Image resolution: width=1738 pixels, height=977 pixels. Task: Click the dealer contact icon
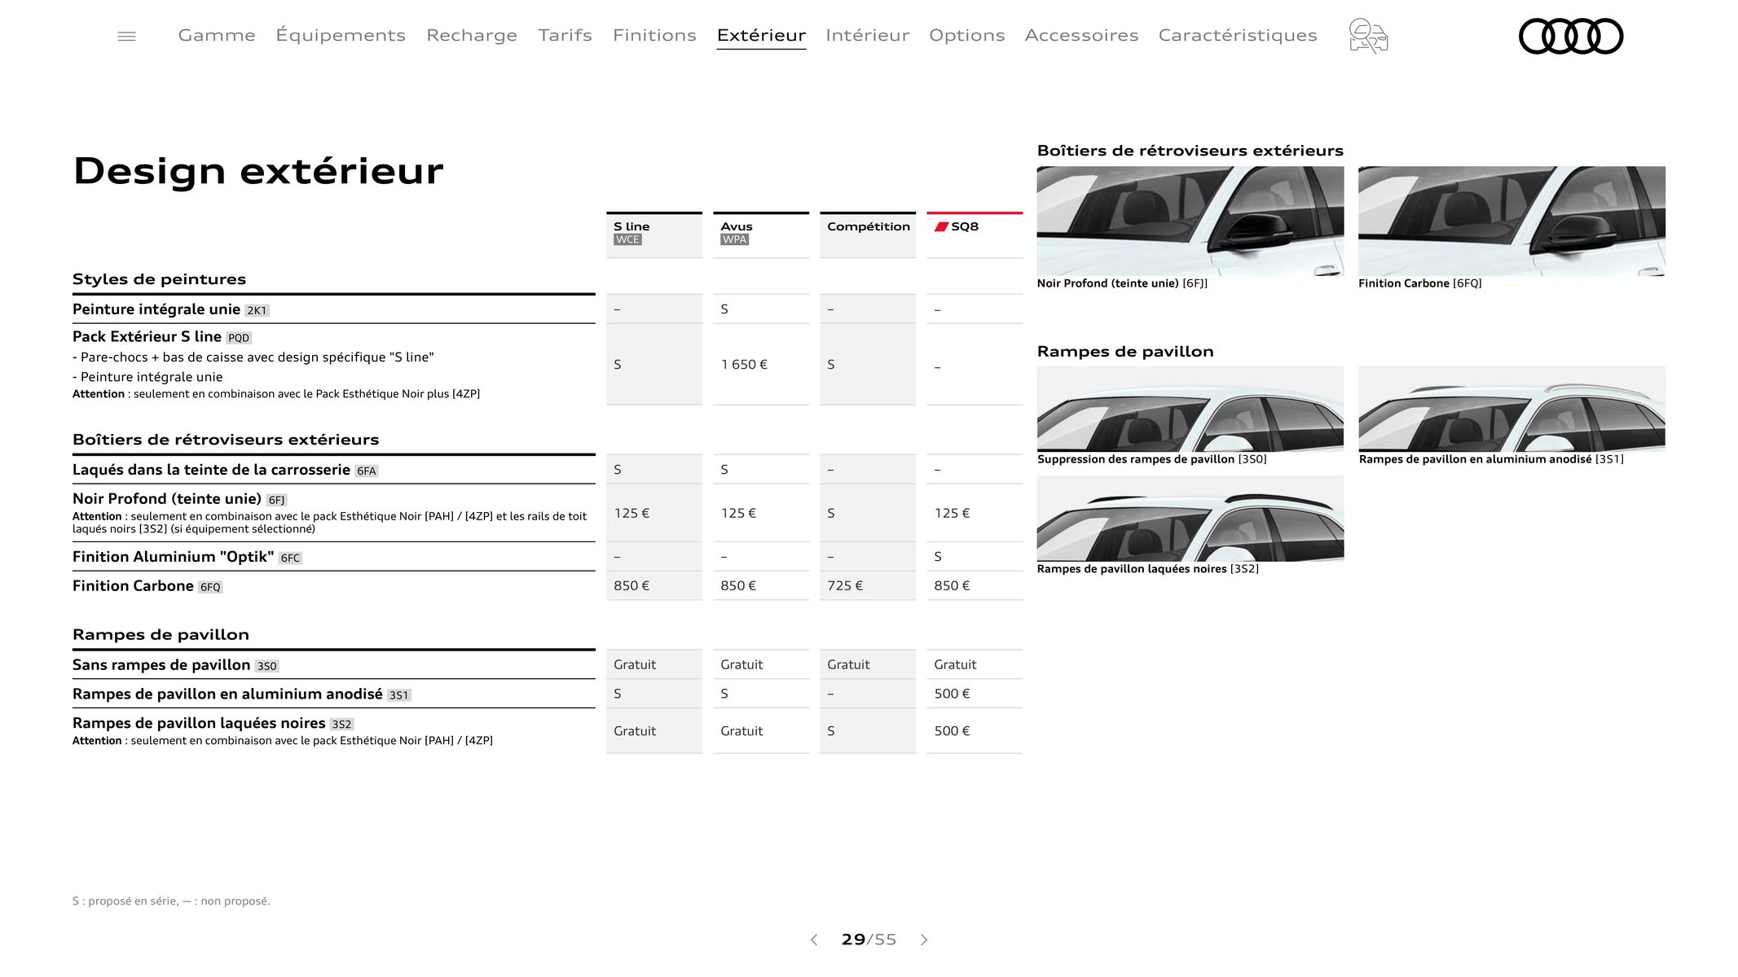click(1368, 36)
